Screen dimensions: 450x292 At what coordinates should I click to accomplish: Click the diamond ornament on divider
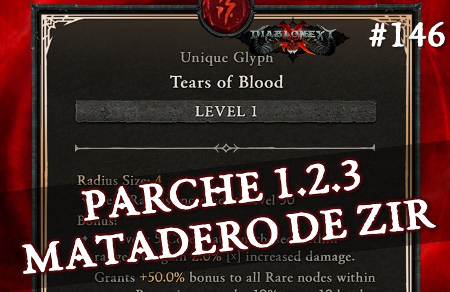226,148
